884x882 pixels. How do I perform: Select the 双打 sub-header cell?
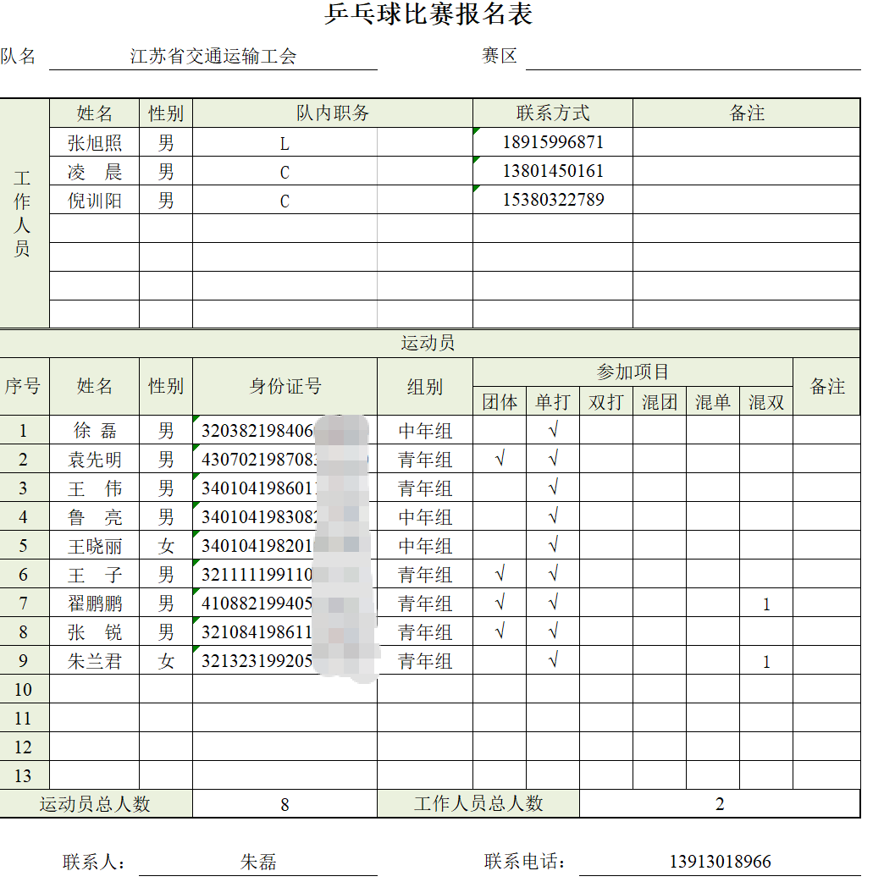pyautogui.click(x=606, y=402)
